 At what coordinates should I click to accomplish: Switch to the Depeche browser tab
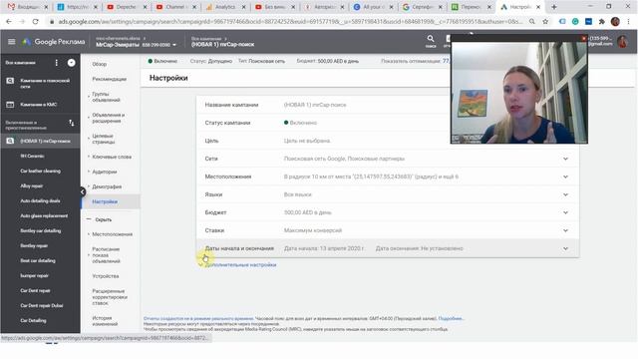(127, 7)
